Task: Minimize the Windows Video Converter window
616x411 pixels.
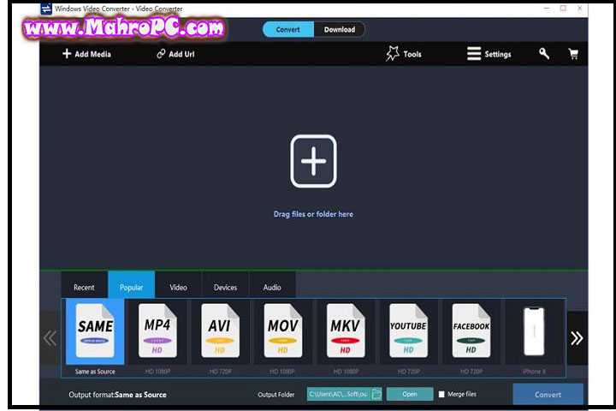Action: point(547,9)
